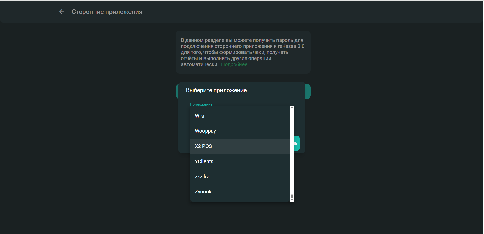
Task: Pick YClients from the application list
Action: 204,161
